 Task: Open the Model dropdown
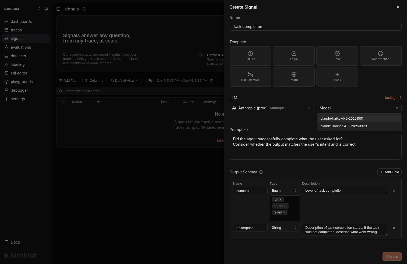click(x=359, y=108)
